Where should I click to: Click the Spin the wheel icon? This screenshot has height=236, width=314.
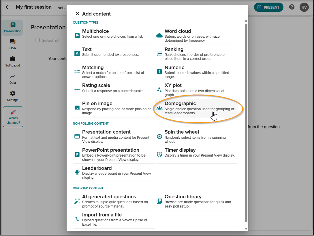159,136
